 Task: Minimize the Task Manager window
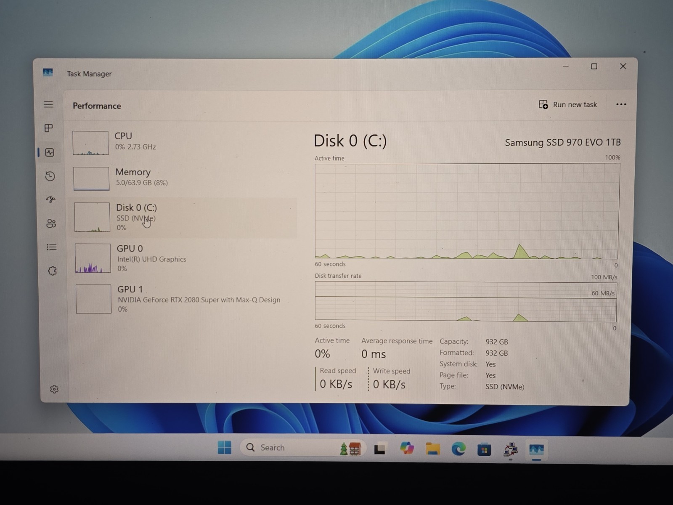pyautogui.click(x=566, y=66)
